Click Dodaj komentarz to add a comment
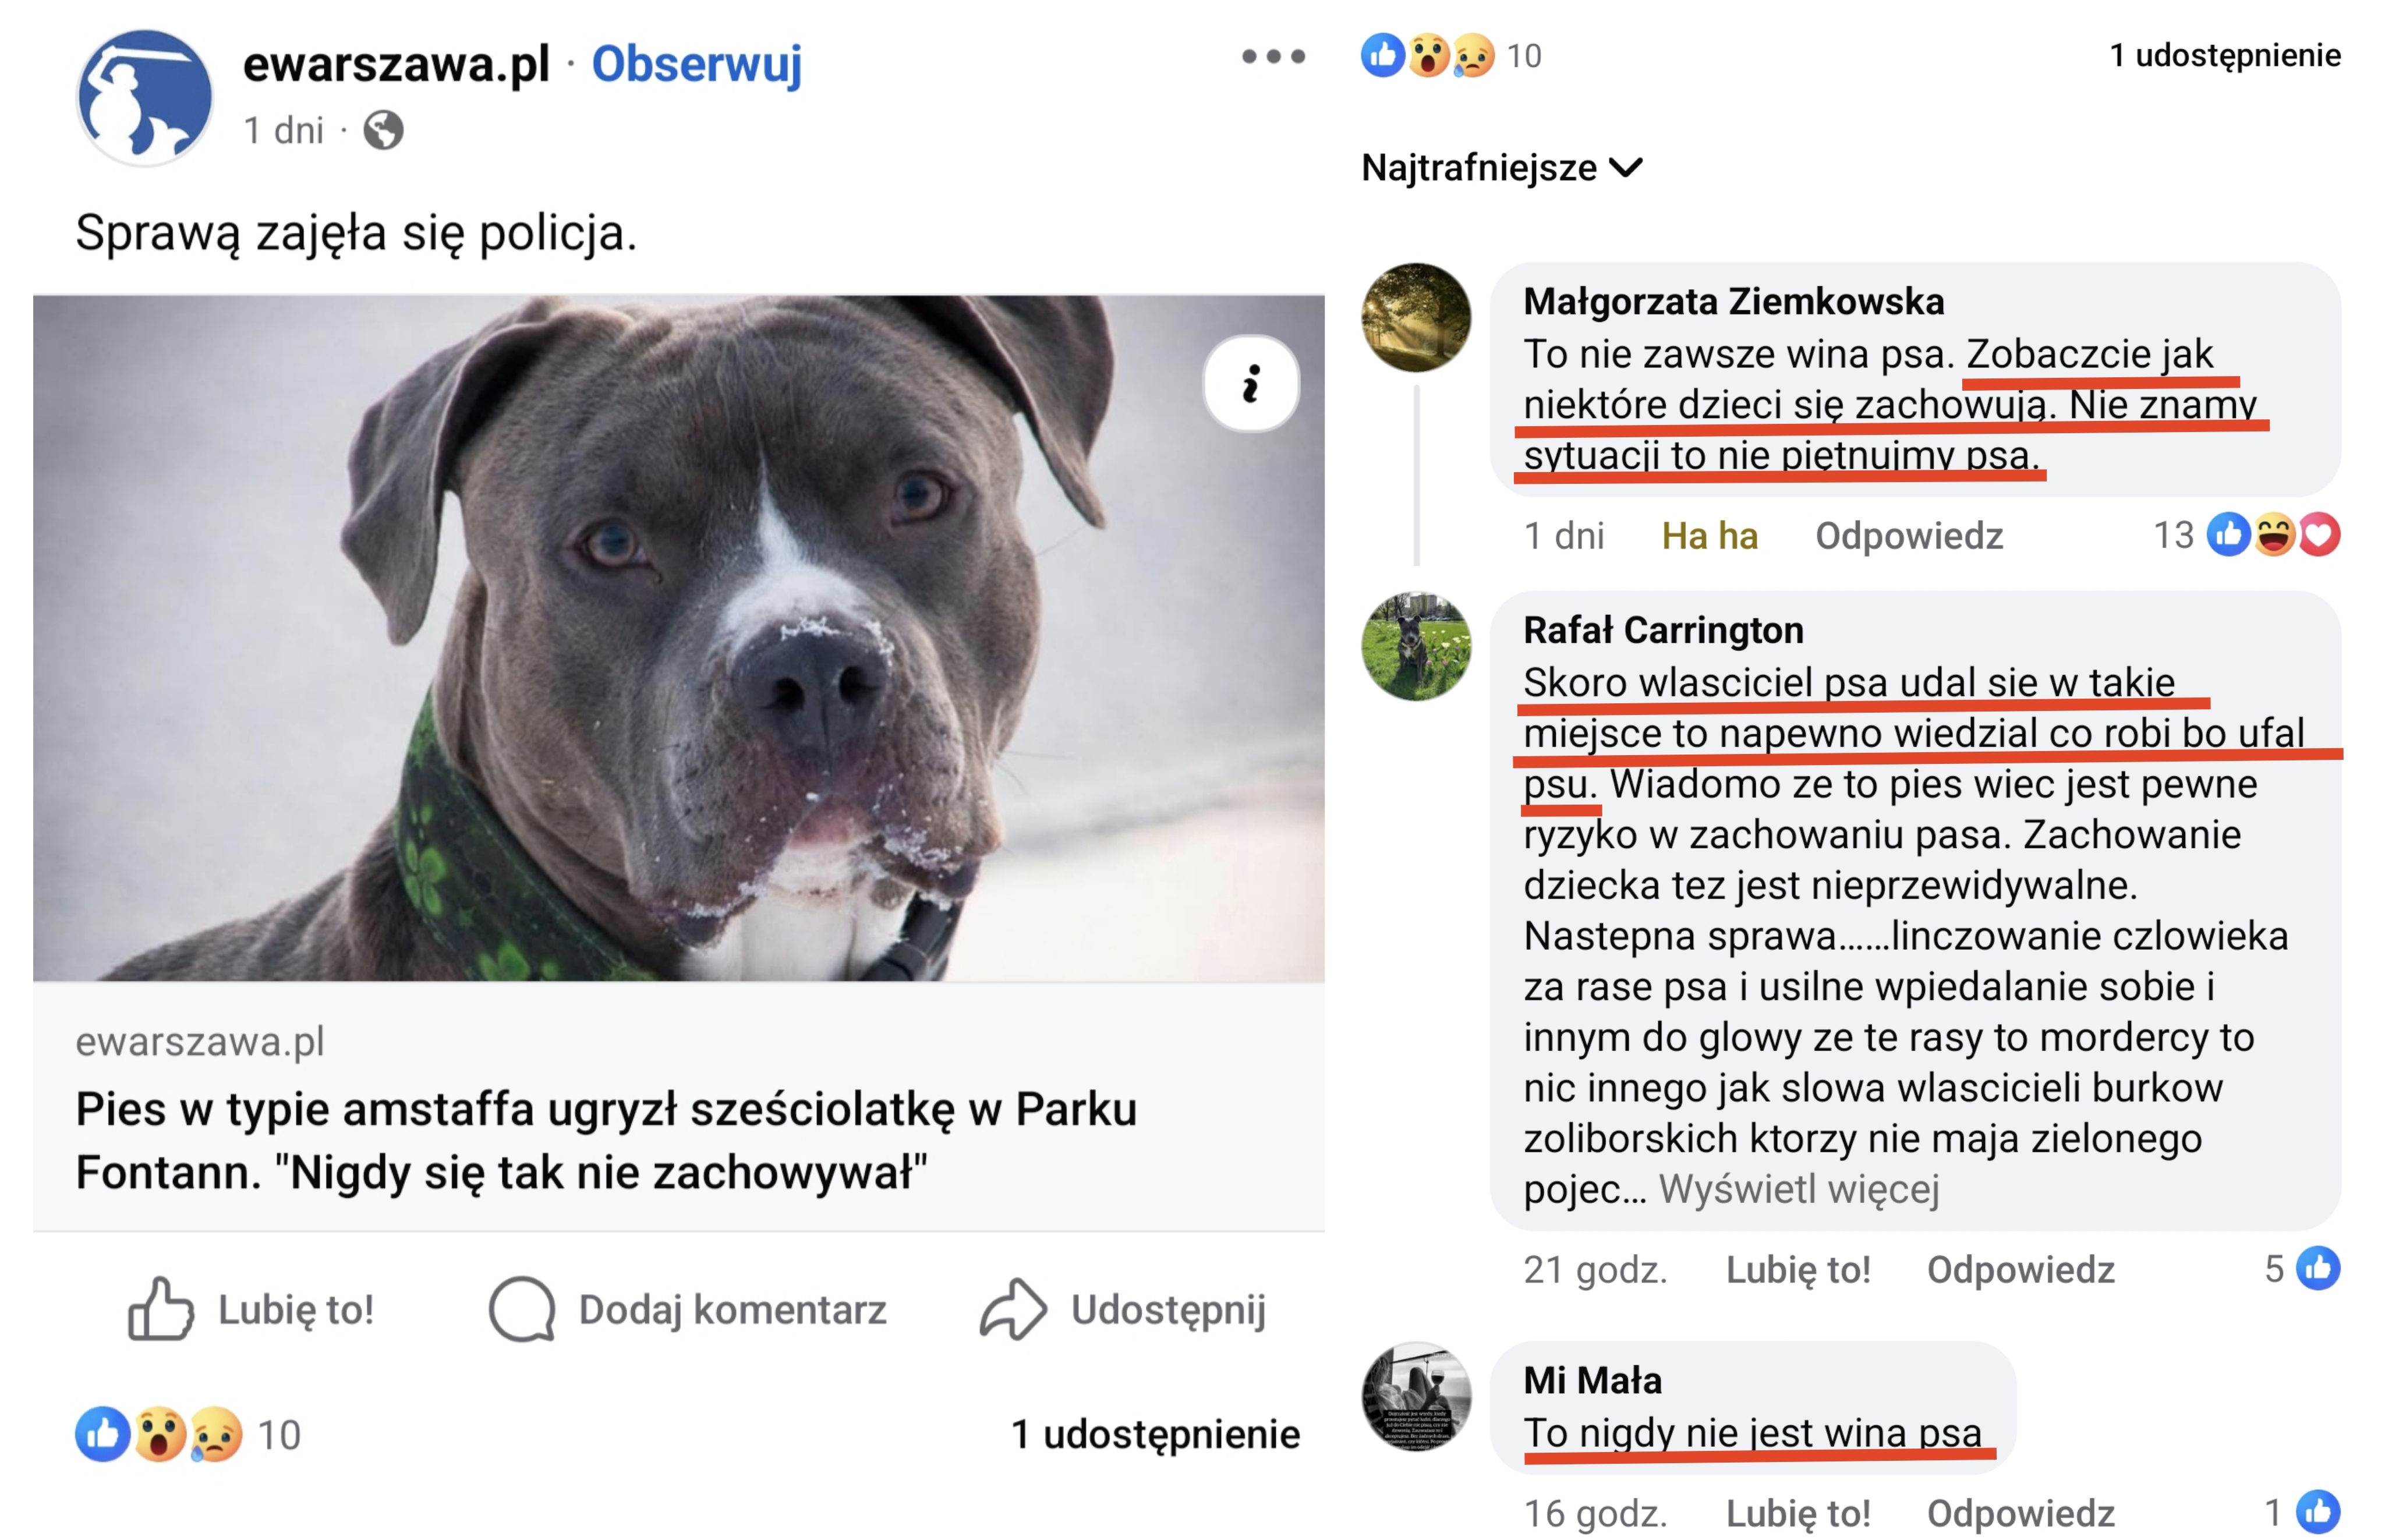 point(688,1309)
